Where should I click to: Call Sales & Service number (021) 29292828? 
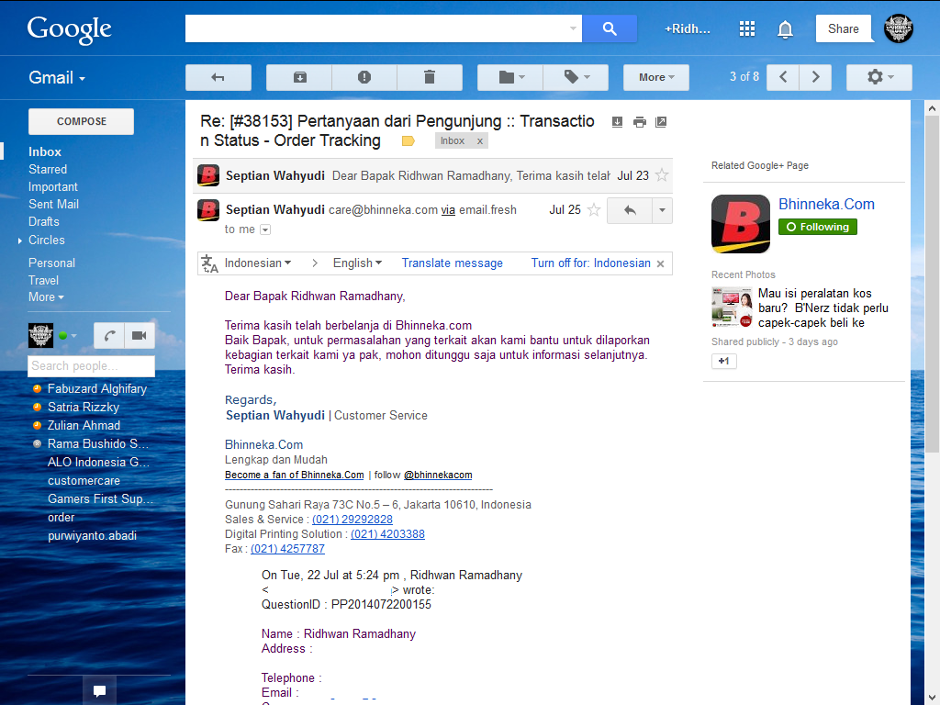point(352,520)
